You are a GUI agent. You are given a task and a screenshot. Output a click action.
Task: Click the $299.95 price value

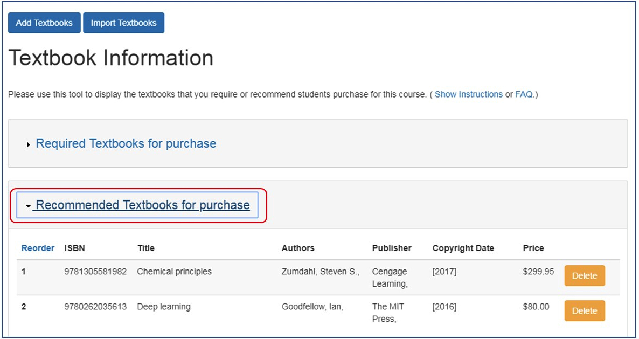[x=538, y=272]
